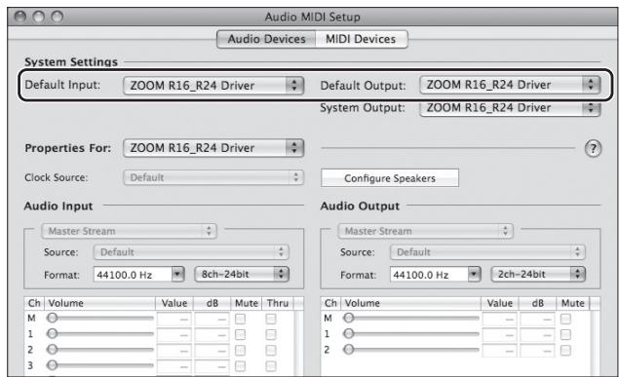Toggle Mute for input channel 2
The width and height of the screenshot is (619, 377).
(240, 350)
